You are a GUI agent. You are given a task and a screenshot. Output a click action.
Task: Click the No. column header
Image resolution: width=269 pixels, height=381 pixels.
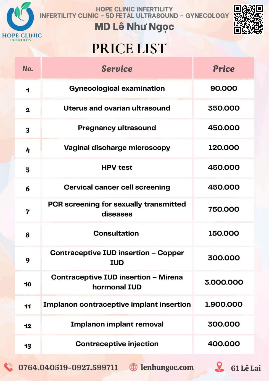pos(28,68)
